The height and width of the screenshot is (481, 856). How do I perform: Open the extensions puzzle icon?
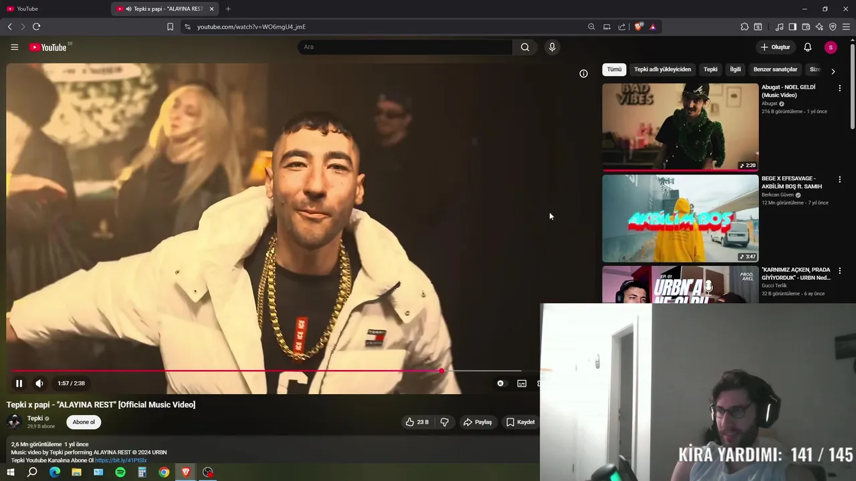click(x=744, y=27)
